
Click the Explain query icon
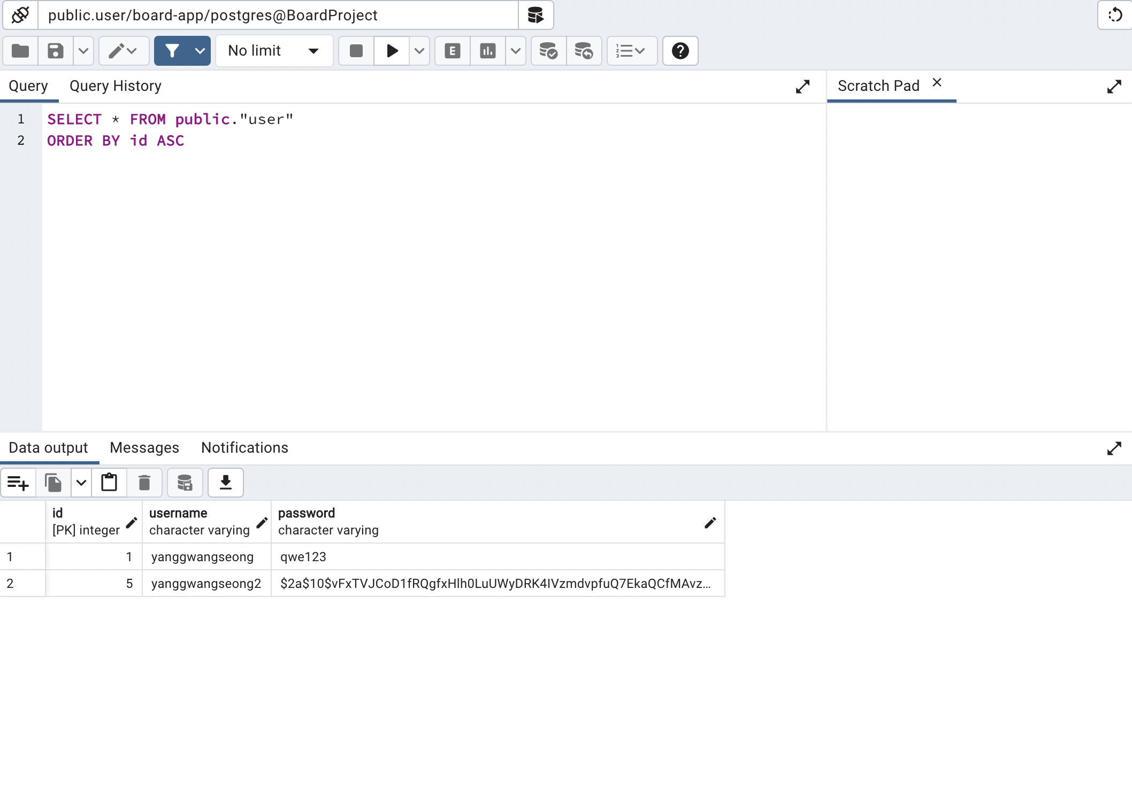453,51
